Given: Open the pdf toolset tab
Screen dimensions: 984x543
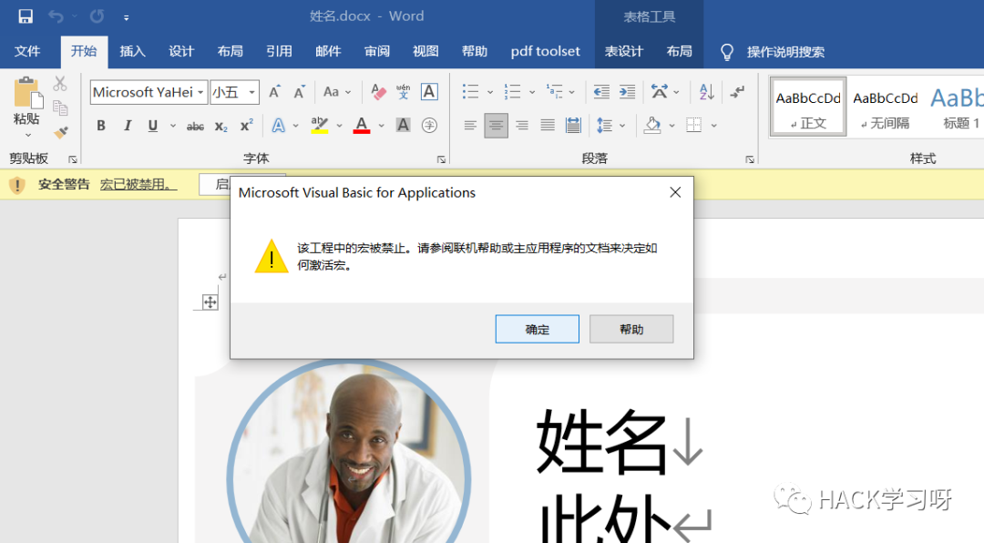Looking at the screenshot, I should click(546, 51).
